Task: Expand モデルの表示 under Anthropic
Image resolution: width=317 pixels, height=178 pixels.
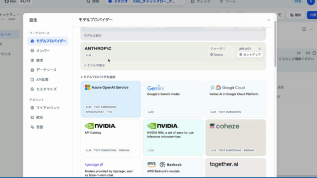Action: [95, 65]
